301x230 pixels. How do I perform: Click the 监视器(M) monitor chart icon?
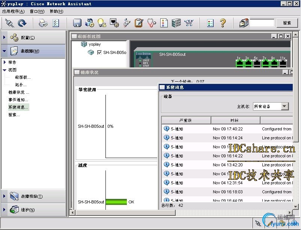14,51
